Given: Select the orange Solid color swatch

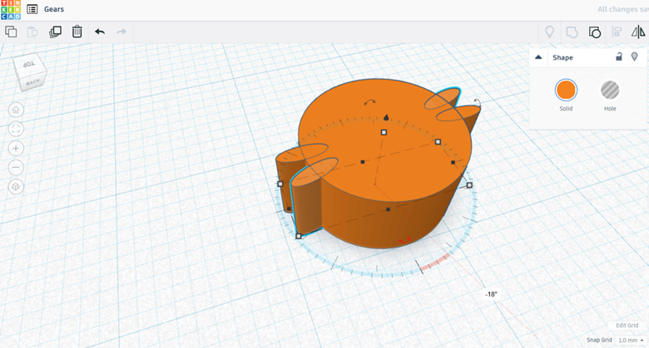Looking at the screenshot, I should coord(566,90).
